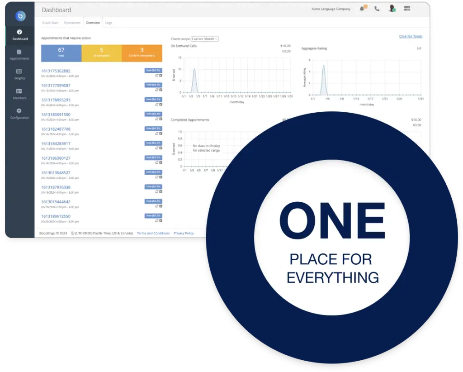Open appointment link 1613187876338
463x372 pixels.
point(56,187)
